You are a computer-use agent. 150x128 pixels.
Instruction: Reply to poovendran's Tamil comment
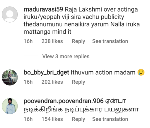tap(78, 119)
